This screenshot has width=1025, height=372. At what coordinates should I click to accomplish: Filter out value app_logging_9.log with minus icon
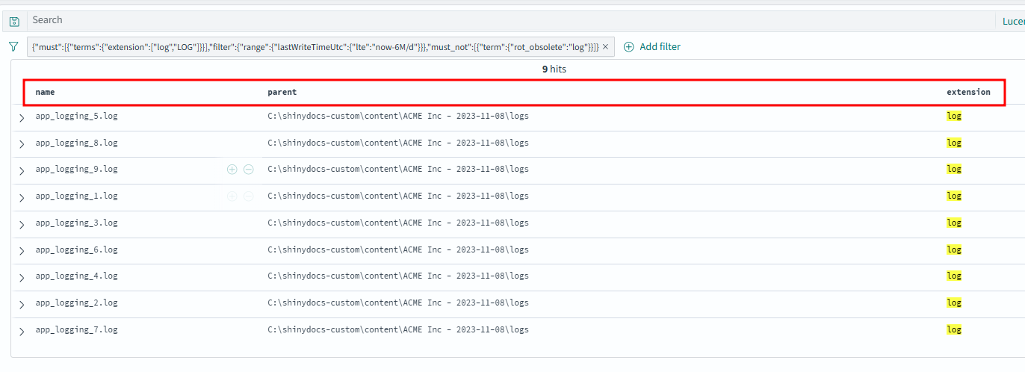[x=249, y=170]
